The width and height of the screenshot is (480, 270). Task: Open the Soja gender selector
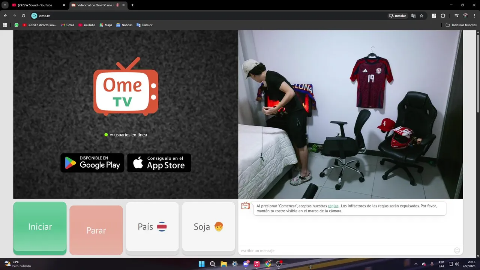pyautogui.click(x=208, y=227)
